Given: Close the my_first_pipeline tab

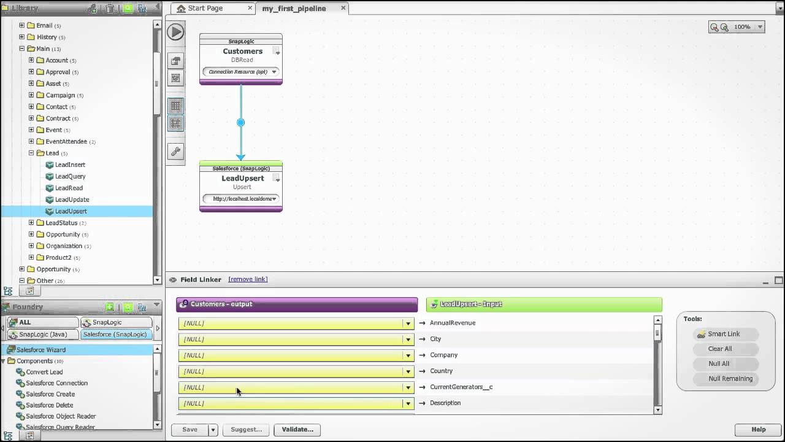Looking at the screenshot, I should pyautogui.click(x=343, y=8).
